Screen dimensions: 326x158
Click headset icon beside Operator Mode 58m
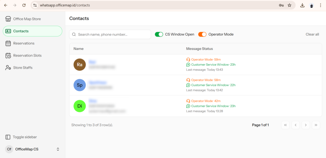point(188,80)
